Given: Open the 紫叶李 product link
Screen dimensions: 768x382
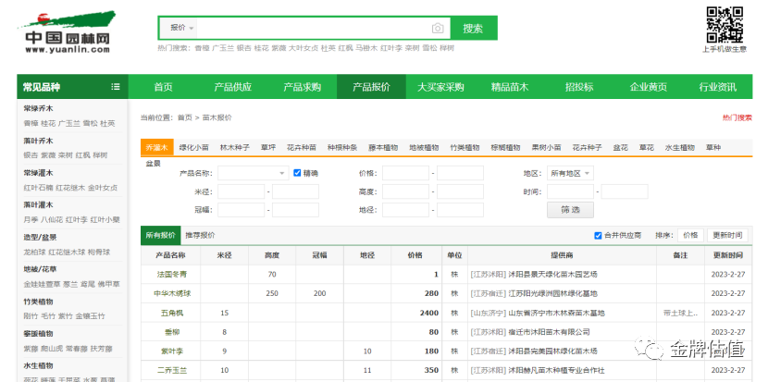Looking at the screenshot, I should click(172, 351).
